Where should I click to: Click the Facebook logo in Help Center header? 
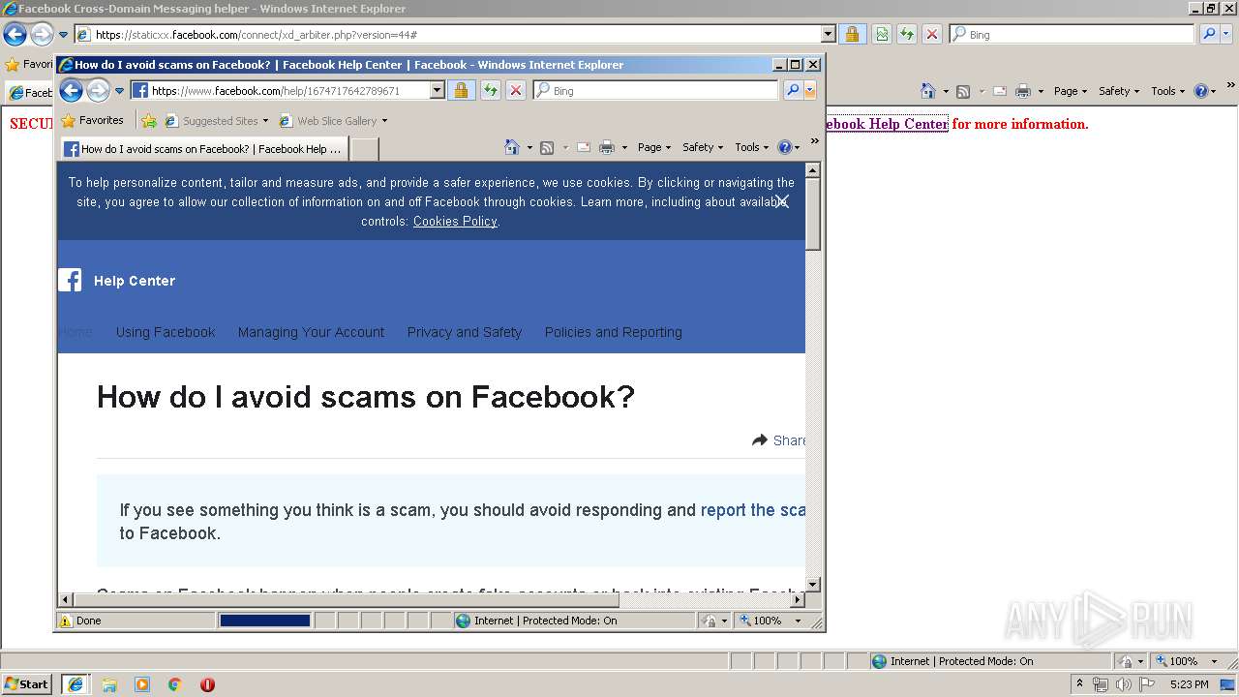[70, 280]
